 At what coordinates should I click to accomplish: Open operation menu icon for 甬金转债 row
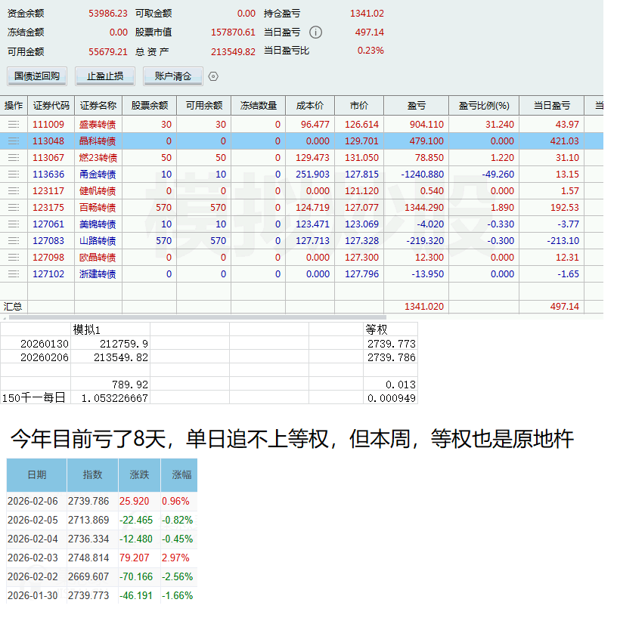14,175
